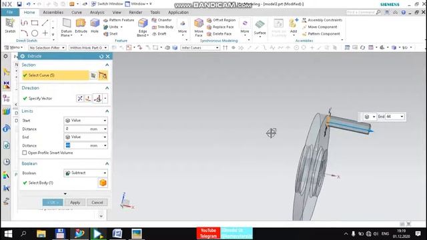Click Replace Face tool
This screenshot has width=427, height=240.
[x=220, y=27]
